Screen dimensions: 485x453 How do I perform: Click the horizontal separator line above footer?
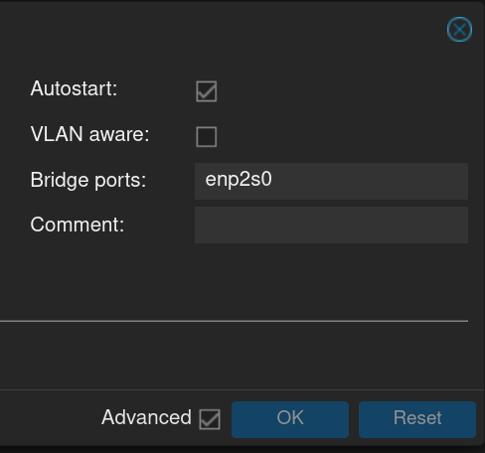tap(234, 321)
